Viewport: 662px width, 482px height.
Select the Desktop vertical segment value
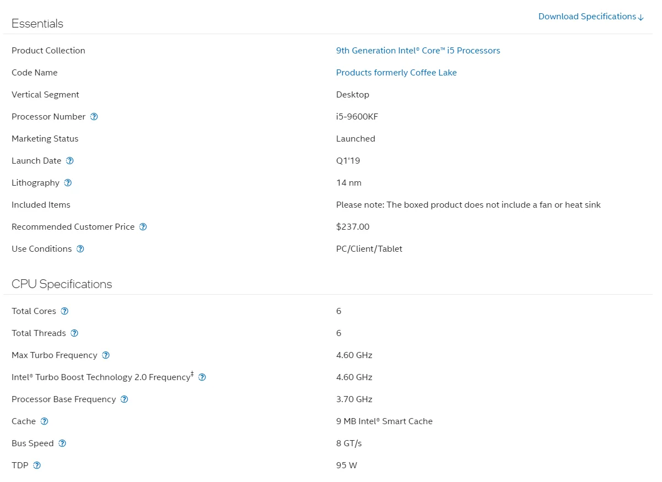(x=353, y=95)
